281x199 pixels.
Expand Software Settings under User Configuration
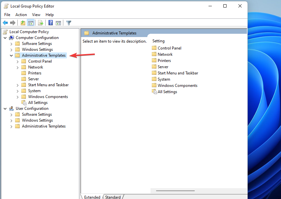11,115
